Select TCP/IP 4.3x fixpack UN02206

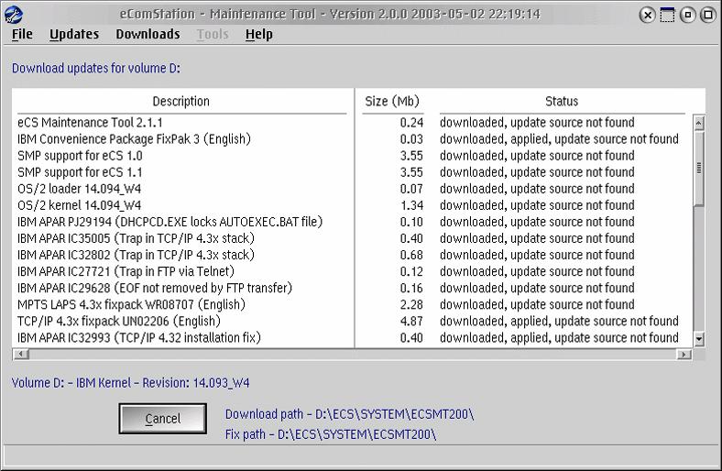119,322
